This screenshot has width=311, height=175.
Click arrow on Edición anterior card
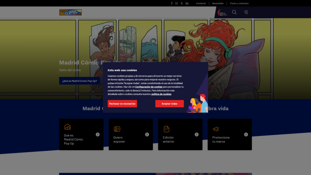tap(197, 135)
